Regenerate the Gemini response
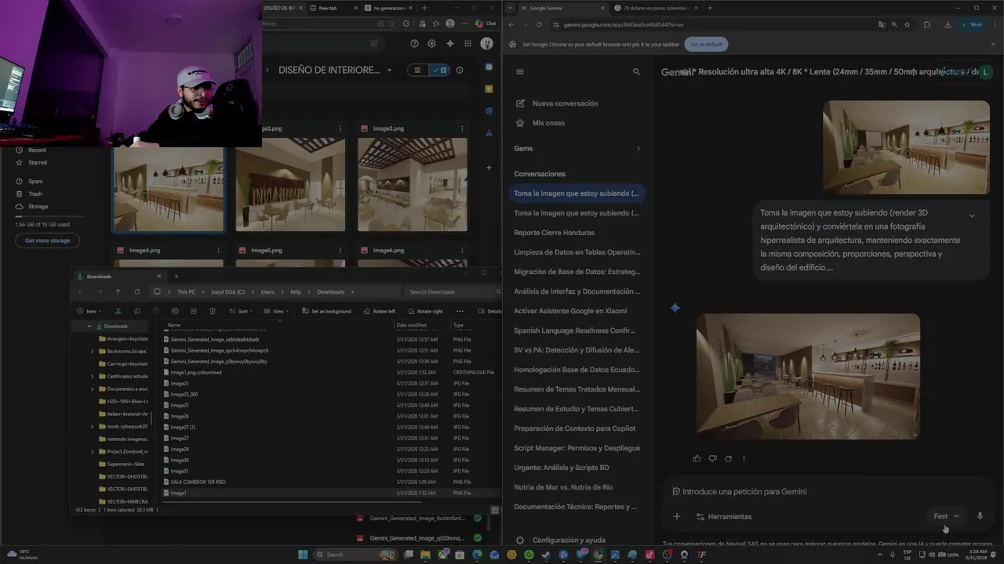 point(728,459)
